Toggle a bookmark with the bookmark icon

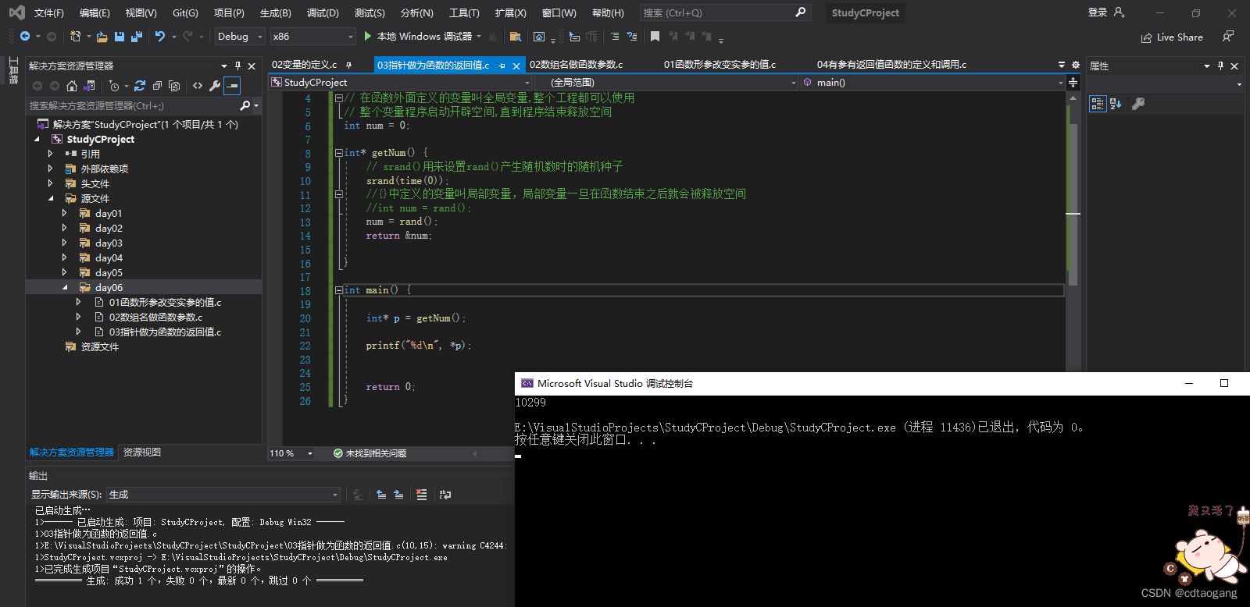tap(655, 37)
